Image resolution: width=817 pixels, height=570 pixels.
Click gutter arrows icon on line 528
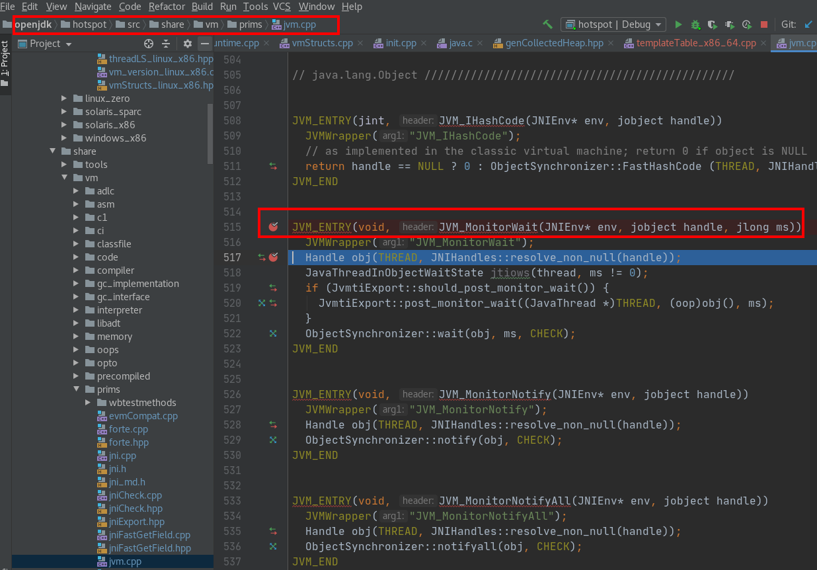(x=273, y=425)
